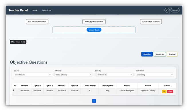188x111 pixels.
Task: Click Add Objective Question button
Action: coord(37,22)
